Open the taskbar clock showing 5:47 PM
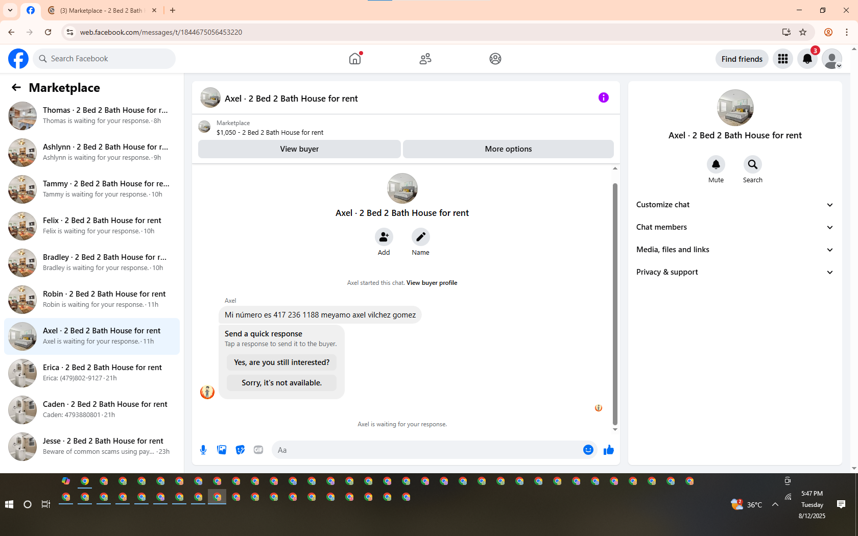858x536 pixels. pyautogui.click(x=812, y=504)
